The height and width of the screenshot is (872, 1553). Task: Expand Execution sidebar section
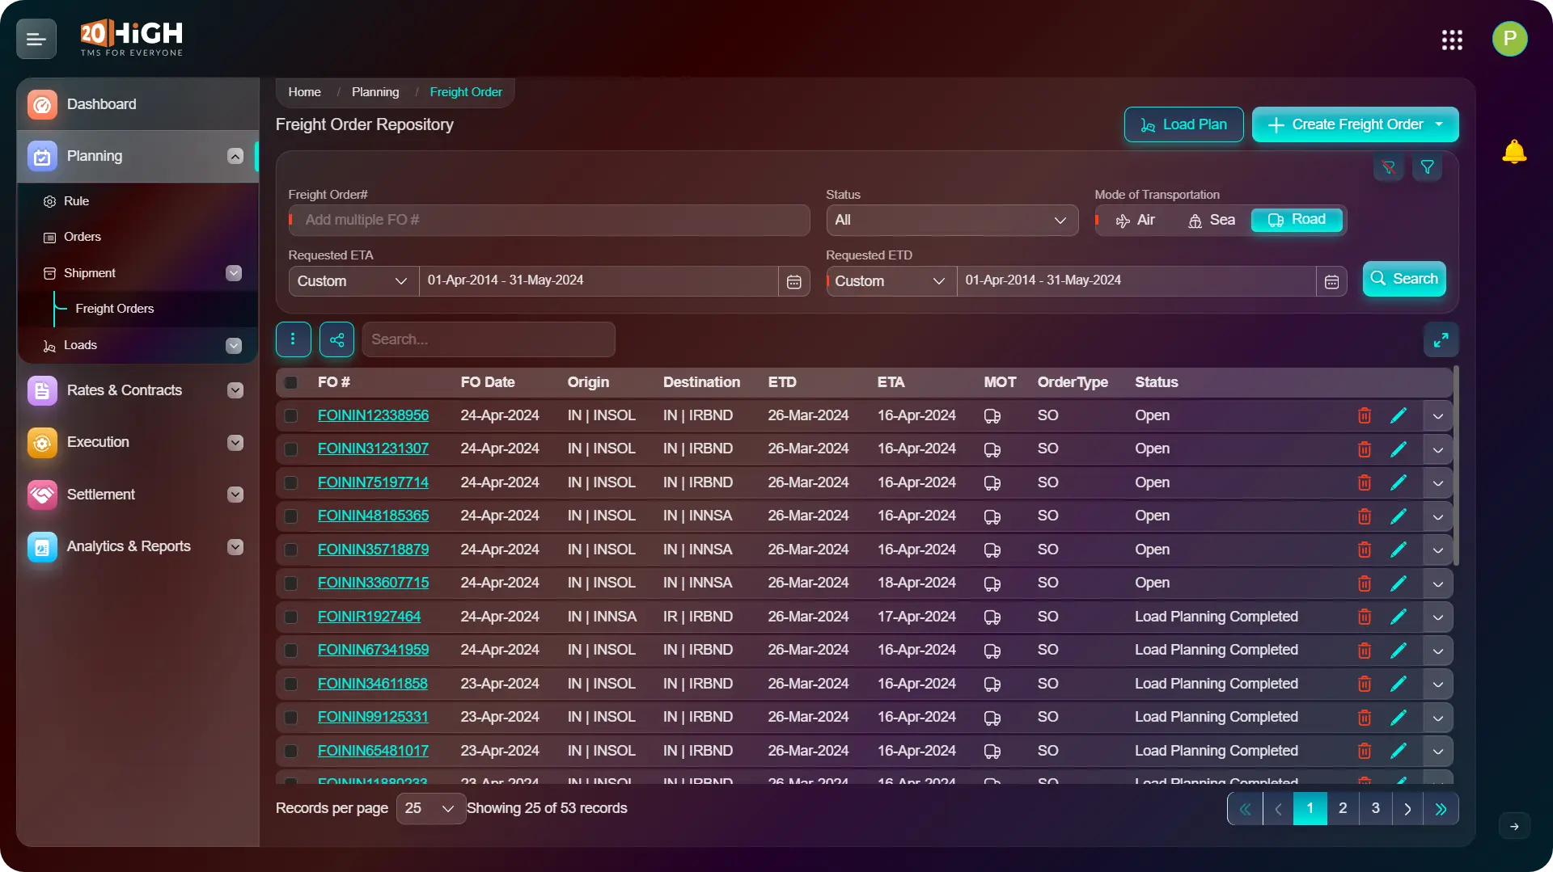pyautogui.click(x=235, y=443)
